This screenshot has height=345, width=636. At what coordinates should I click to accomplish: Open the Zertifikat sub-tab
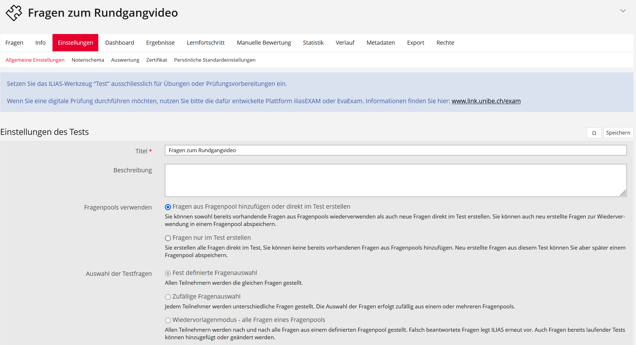pyautogui.click(x=157, y=60)
